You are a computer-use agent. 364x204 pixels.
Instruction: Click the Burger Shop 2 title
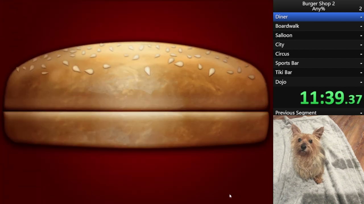tap(318, 4)
